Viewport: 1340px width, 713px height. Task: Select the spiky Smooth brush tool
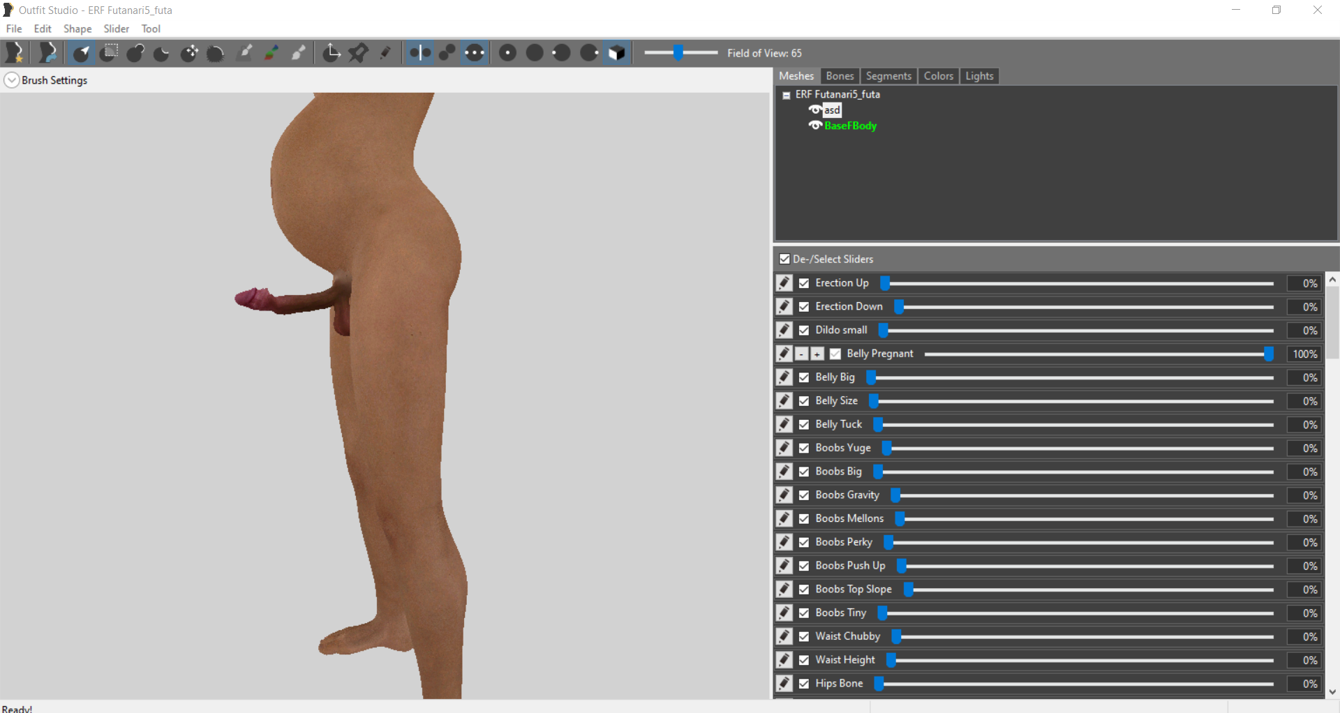216,53
